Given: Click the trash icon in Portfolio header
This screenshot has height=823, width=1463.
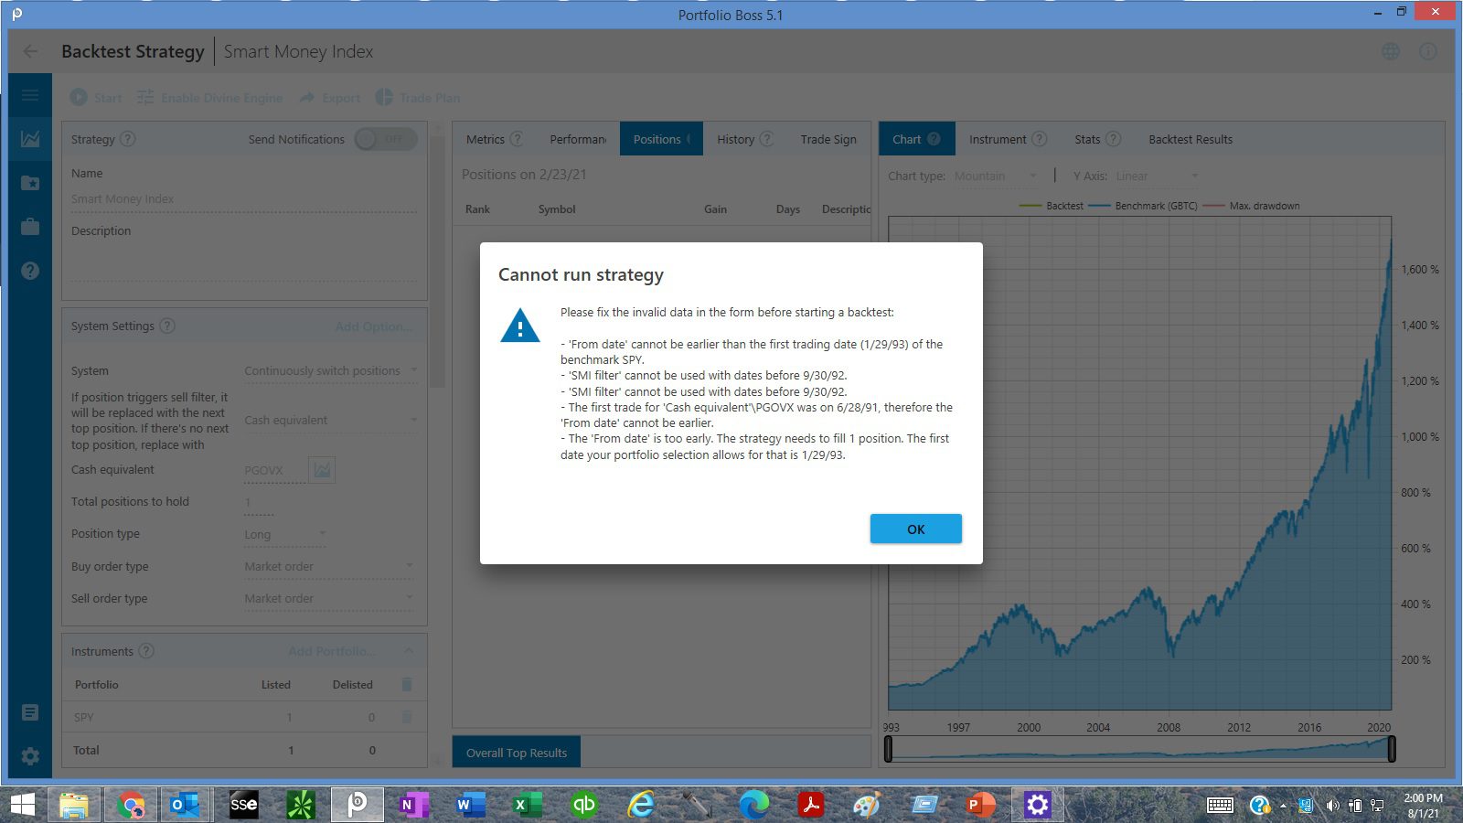Looking at the screenshot, I should click(x=407, y=684).
